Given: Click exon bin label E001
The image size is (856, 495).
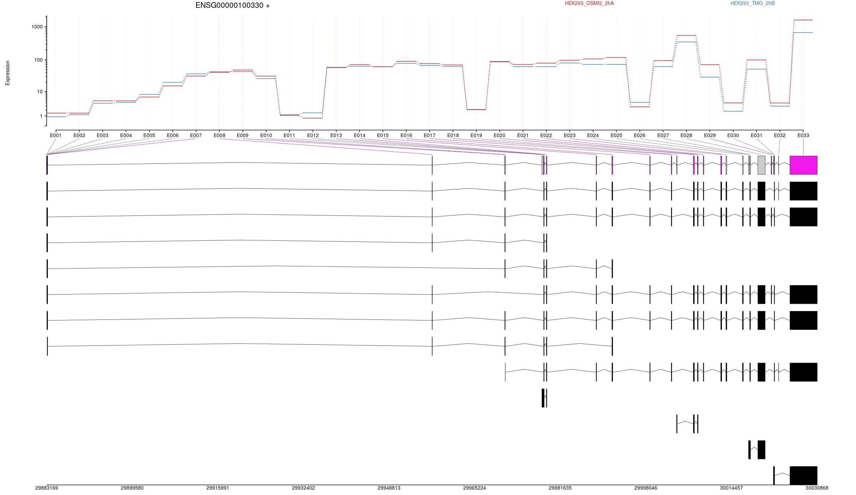Looking at the screenshot, I should coord(56,135).
